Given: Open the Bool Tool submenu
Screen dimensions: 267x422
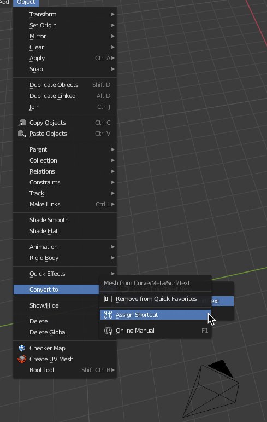Looking at the screenshot, I should click(x=65, y=370).
